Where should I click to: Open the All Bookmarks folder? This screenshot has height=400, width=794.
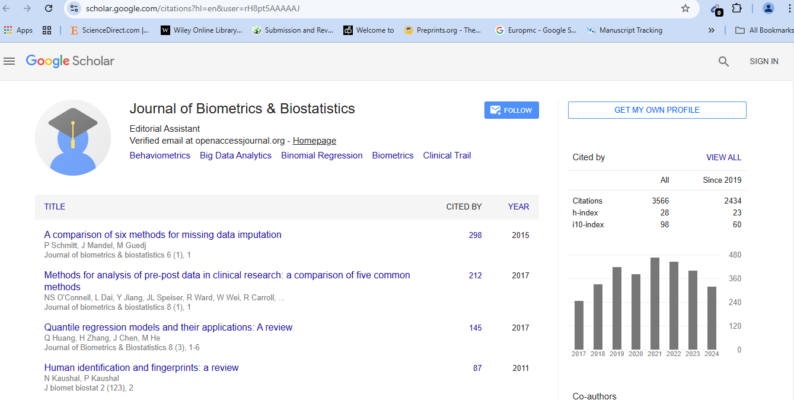pos(764,30)
